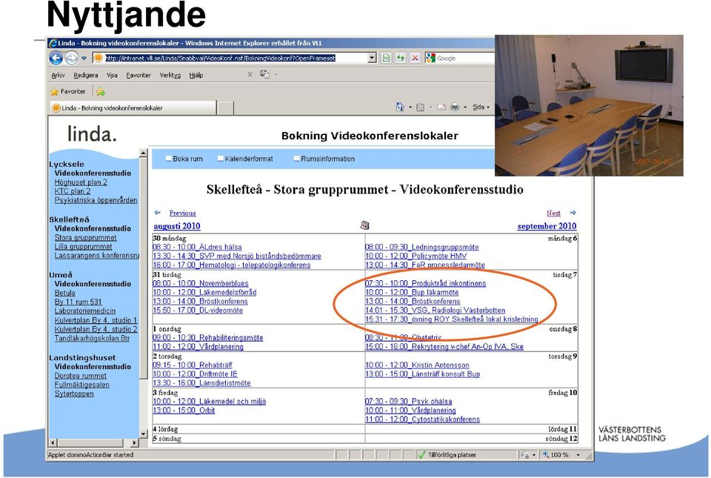Click sidebar horizontal scroll left arrow

pos(53,442)
